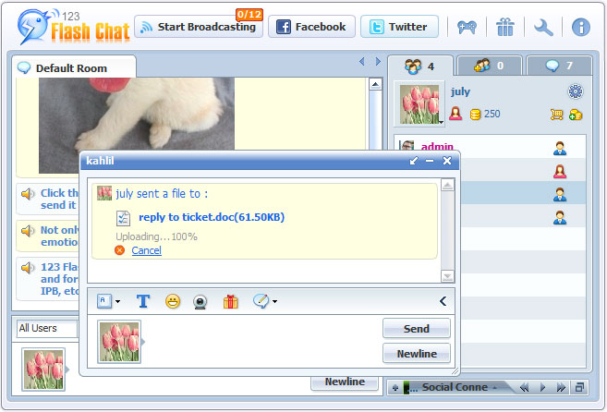Image resolution: width=607 pixels, height=412 pixels.
Task: Open the All Users dropdown
Action: (x=46, y=328)
